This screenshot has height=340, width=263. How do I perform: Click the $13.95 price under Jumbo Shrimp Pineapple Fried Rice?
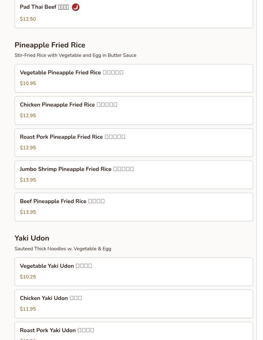[x=28, y=180]
